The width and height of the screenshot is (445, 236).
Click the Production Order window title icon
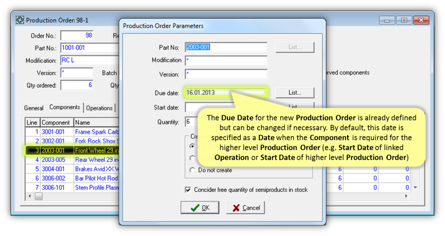[x=20, y=20]
